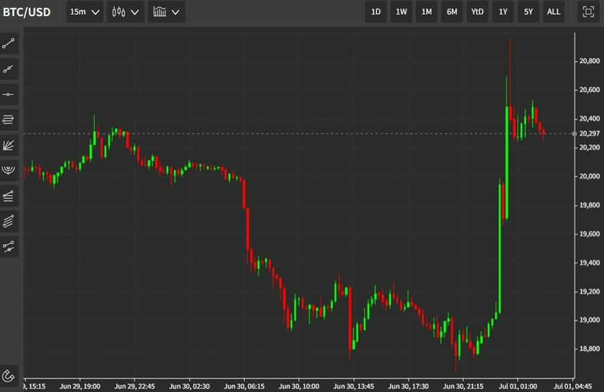The height and width of the screenshot is (392, 604).
Task: Open the 15m interval dropdown
Action: click(85, 11)
